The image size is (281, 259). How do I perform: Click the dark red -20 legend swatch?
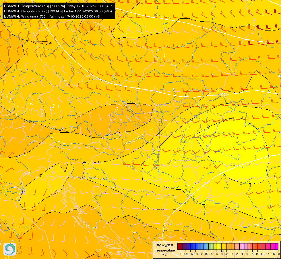[x=179, y=246]
